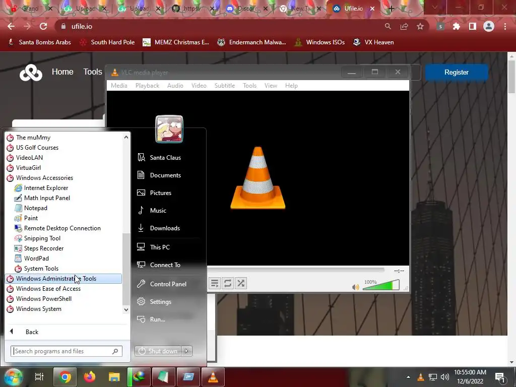Open VLC Help menu

[x=291, y=86]
